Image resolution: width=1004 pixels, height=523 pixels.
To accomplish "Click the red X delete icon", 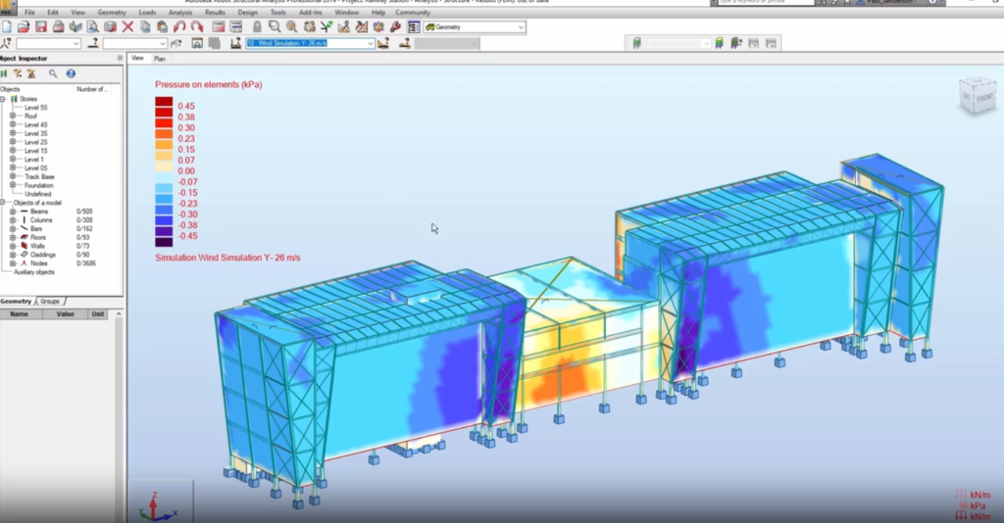I will click(x=127, y=27).
